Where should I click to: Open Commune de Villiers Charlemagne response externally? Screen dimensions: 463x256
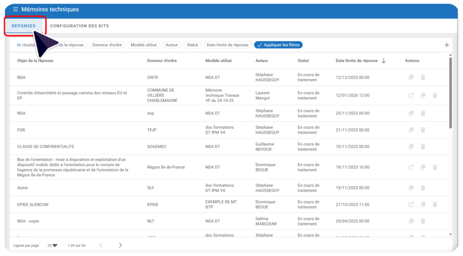click(411, 95)
